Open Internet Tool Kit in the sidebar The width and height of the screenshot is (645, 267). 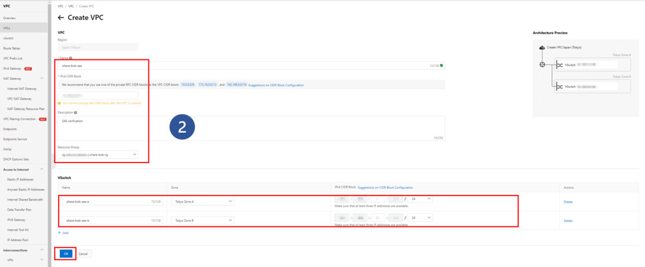tap(18, 230)
